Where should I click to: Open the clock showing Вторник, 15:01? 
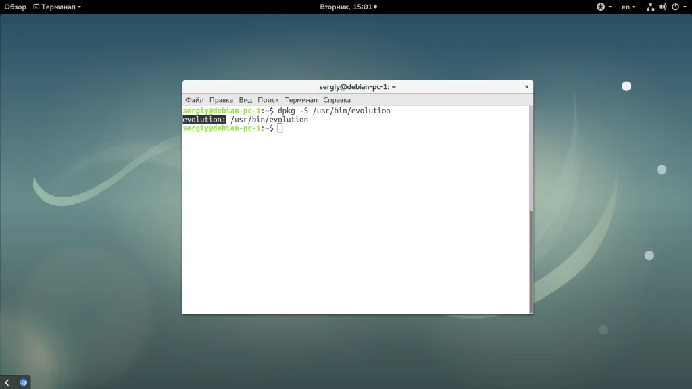click(347, 7)
